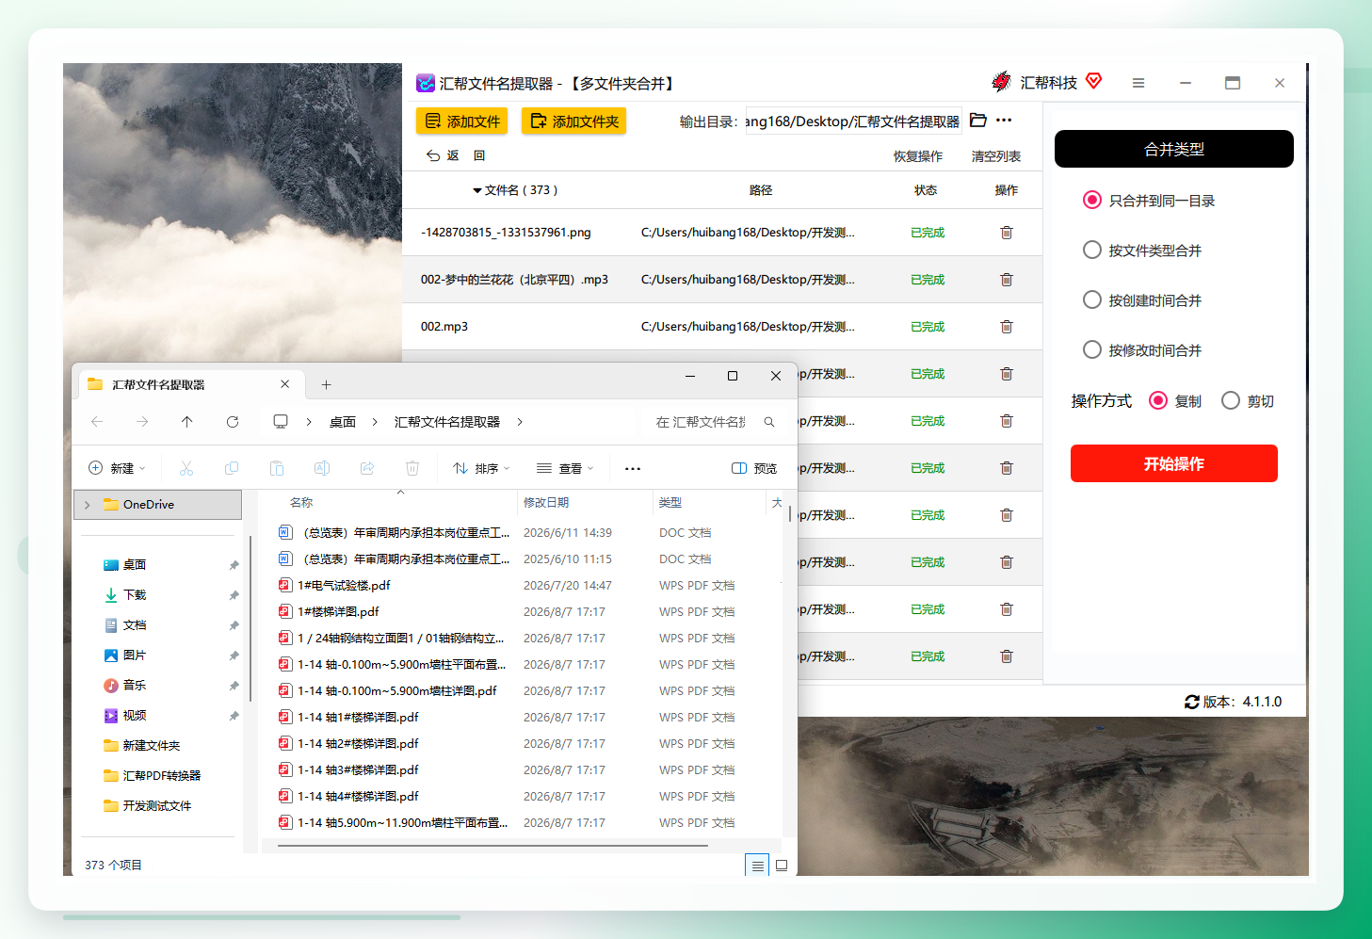This screenshot has width=1372, height=939.
Task: Toggle the 预览 preview pane in Explorer
Action: click(754, 468)
